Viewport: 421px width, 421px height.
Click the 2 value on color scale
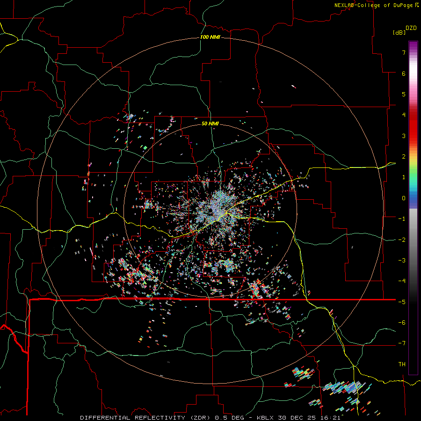pos(404,157)
